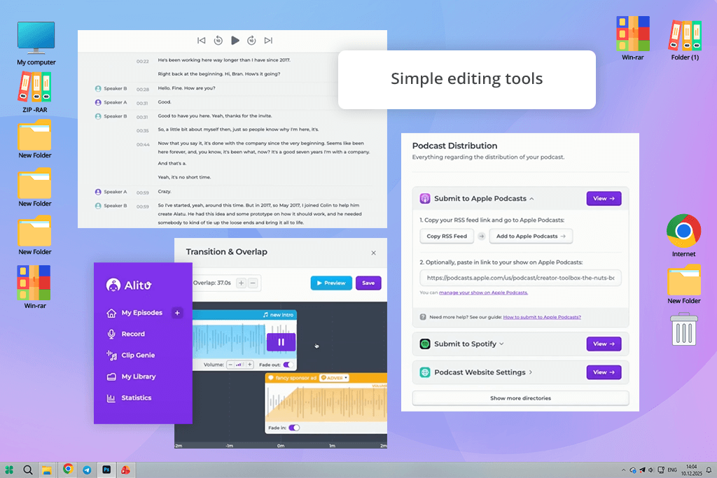Open How to submit to Apple Podcasts guide
This screenshot has height=478, width=717.
pos(542,317)
